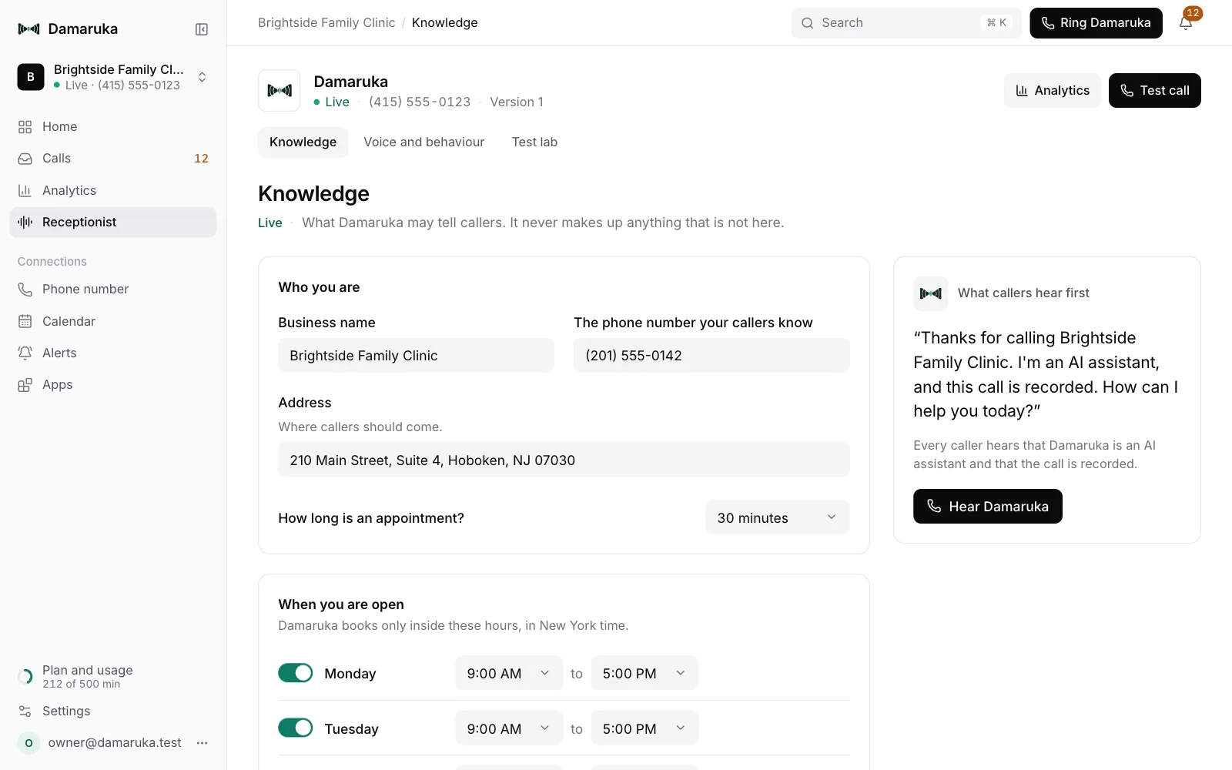Toggle Tuesday open switch off
This screenshot has width=1232, height=770.
tap(296, 728)
